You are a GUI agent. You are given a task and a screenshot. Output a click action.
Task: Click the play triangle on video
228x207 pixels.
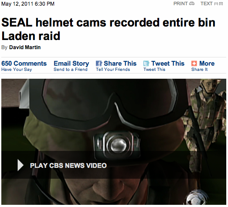pos(20,165)
